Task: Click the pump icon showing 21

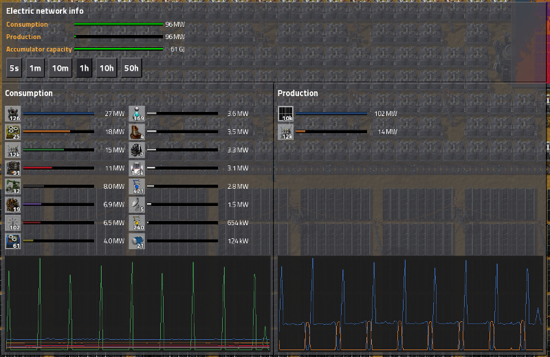Action: [137, 240]
